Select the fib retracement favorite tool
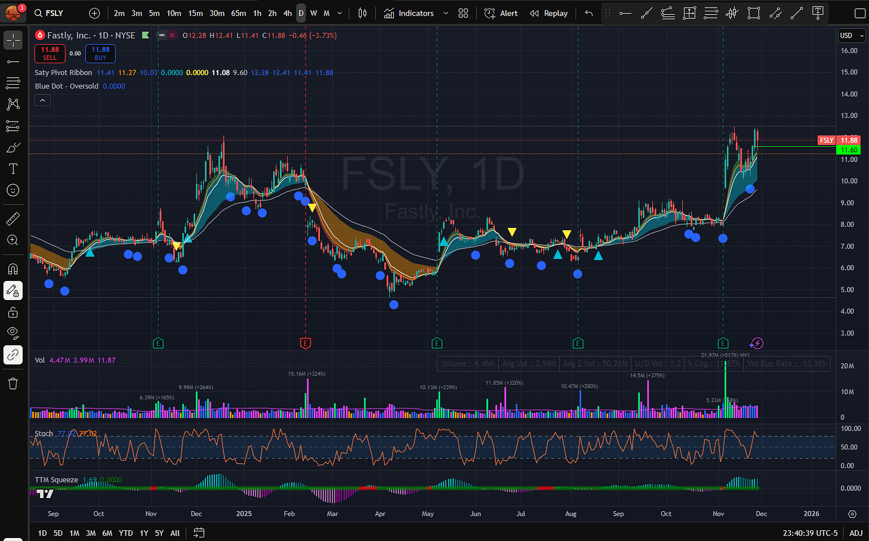The image size is (869, 541). (711, 13)
